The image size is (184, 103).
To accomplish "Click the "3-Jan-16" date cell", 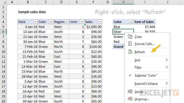I will (x=28, y=27).
